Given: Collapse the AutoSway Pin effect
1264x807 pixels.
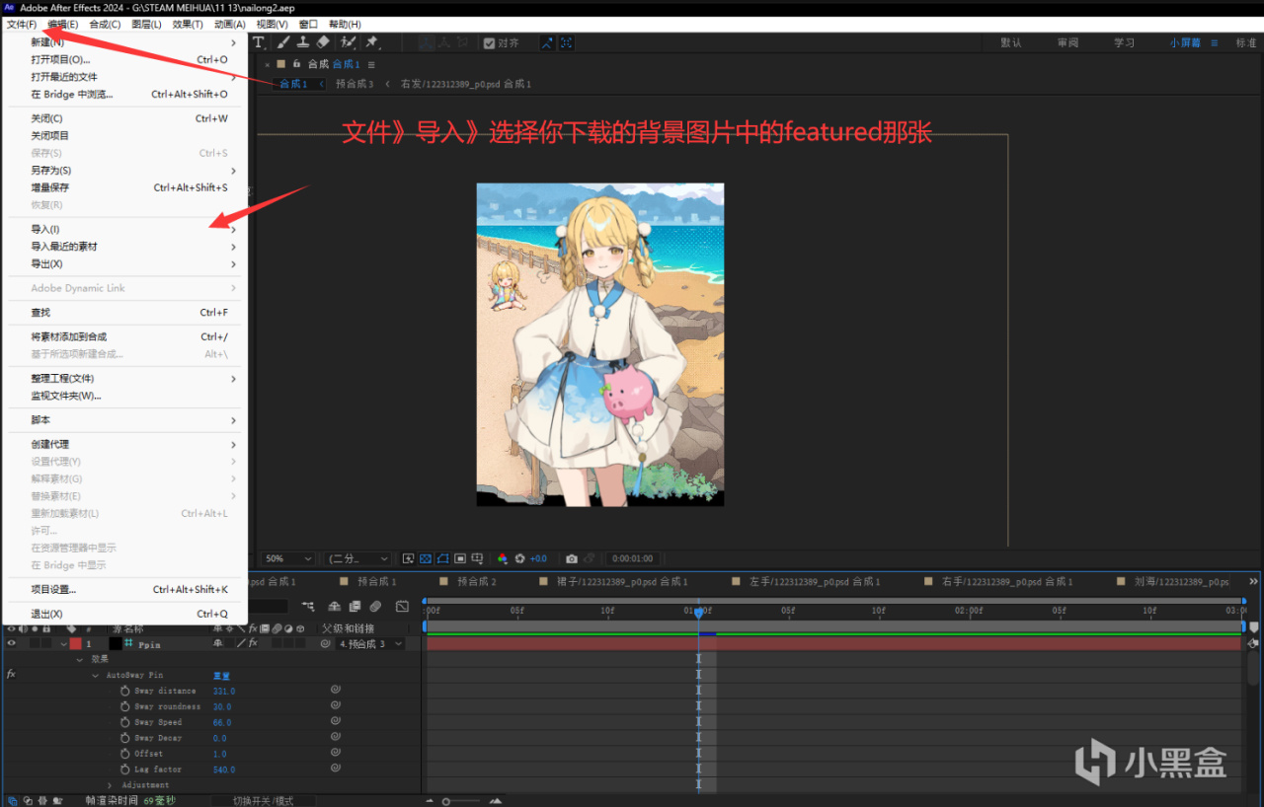Looking at the screenshot, I should pos(96,675).
